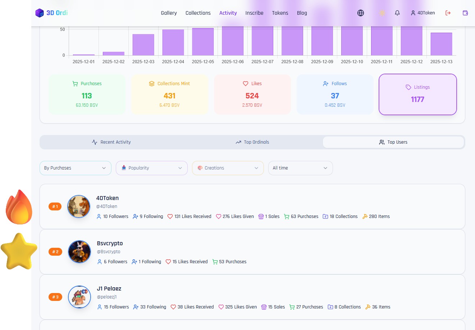Viewport: 475px width, 330px height.
Task: Click '53 Purchases' on Bsvcrypto row
Action: pyautogui.click(x=233, y=262)
